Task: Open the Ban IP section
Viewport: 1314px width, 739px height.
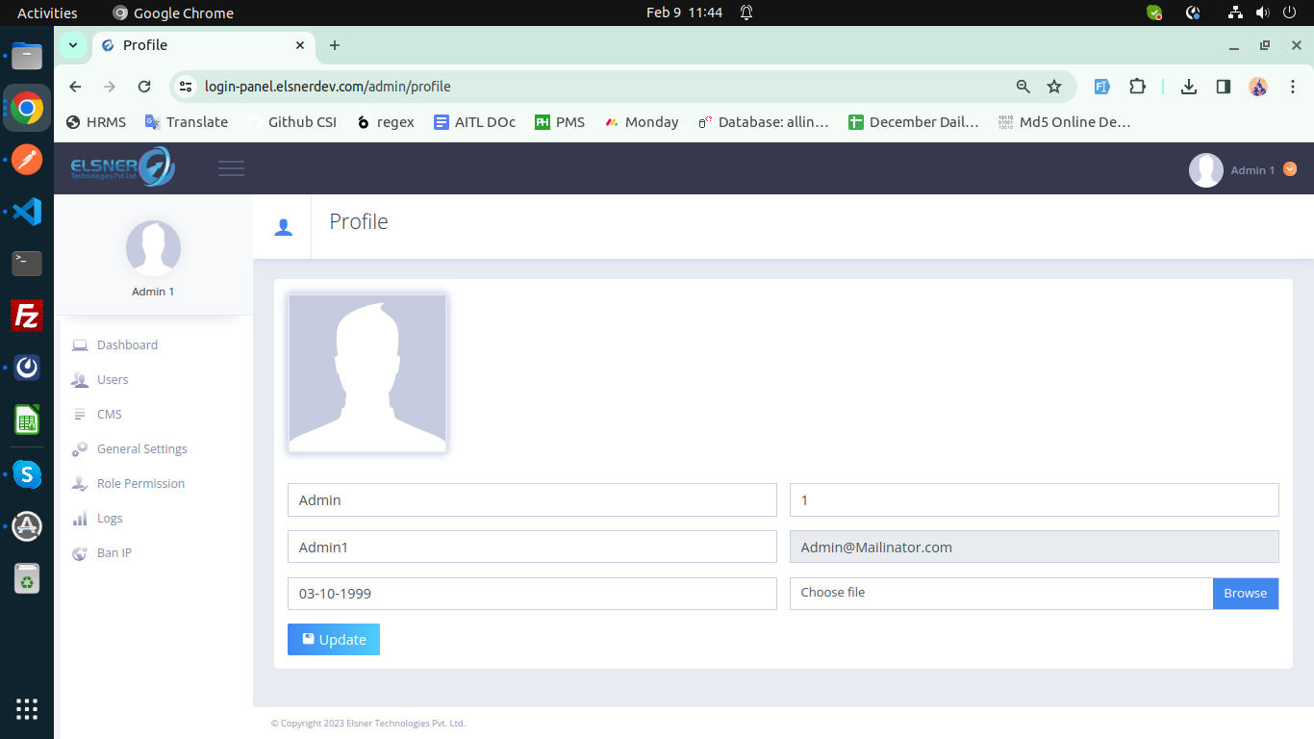Action: tap(113, 552)
